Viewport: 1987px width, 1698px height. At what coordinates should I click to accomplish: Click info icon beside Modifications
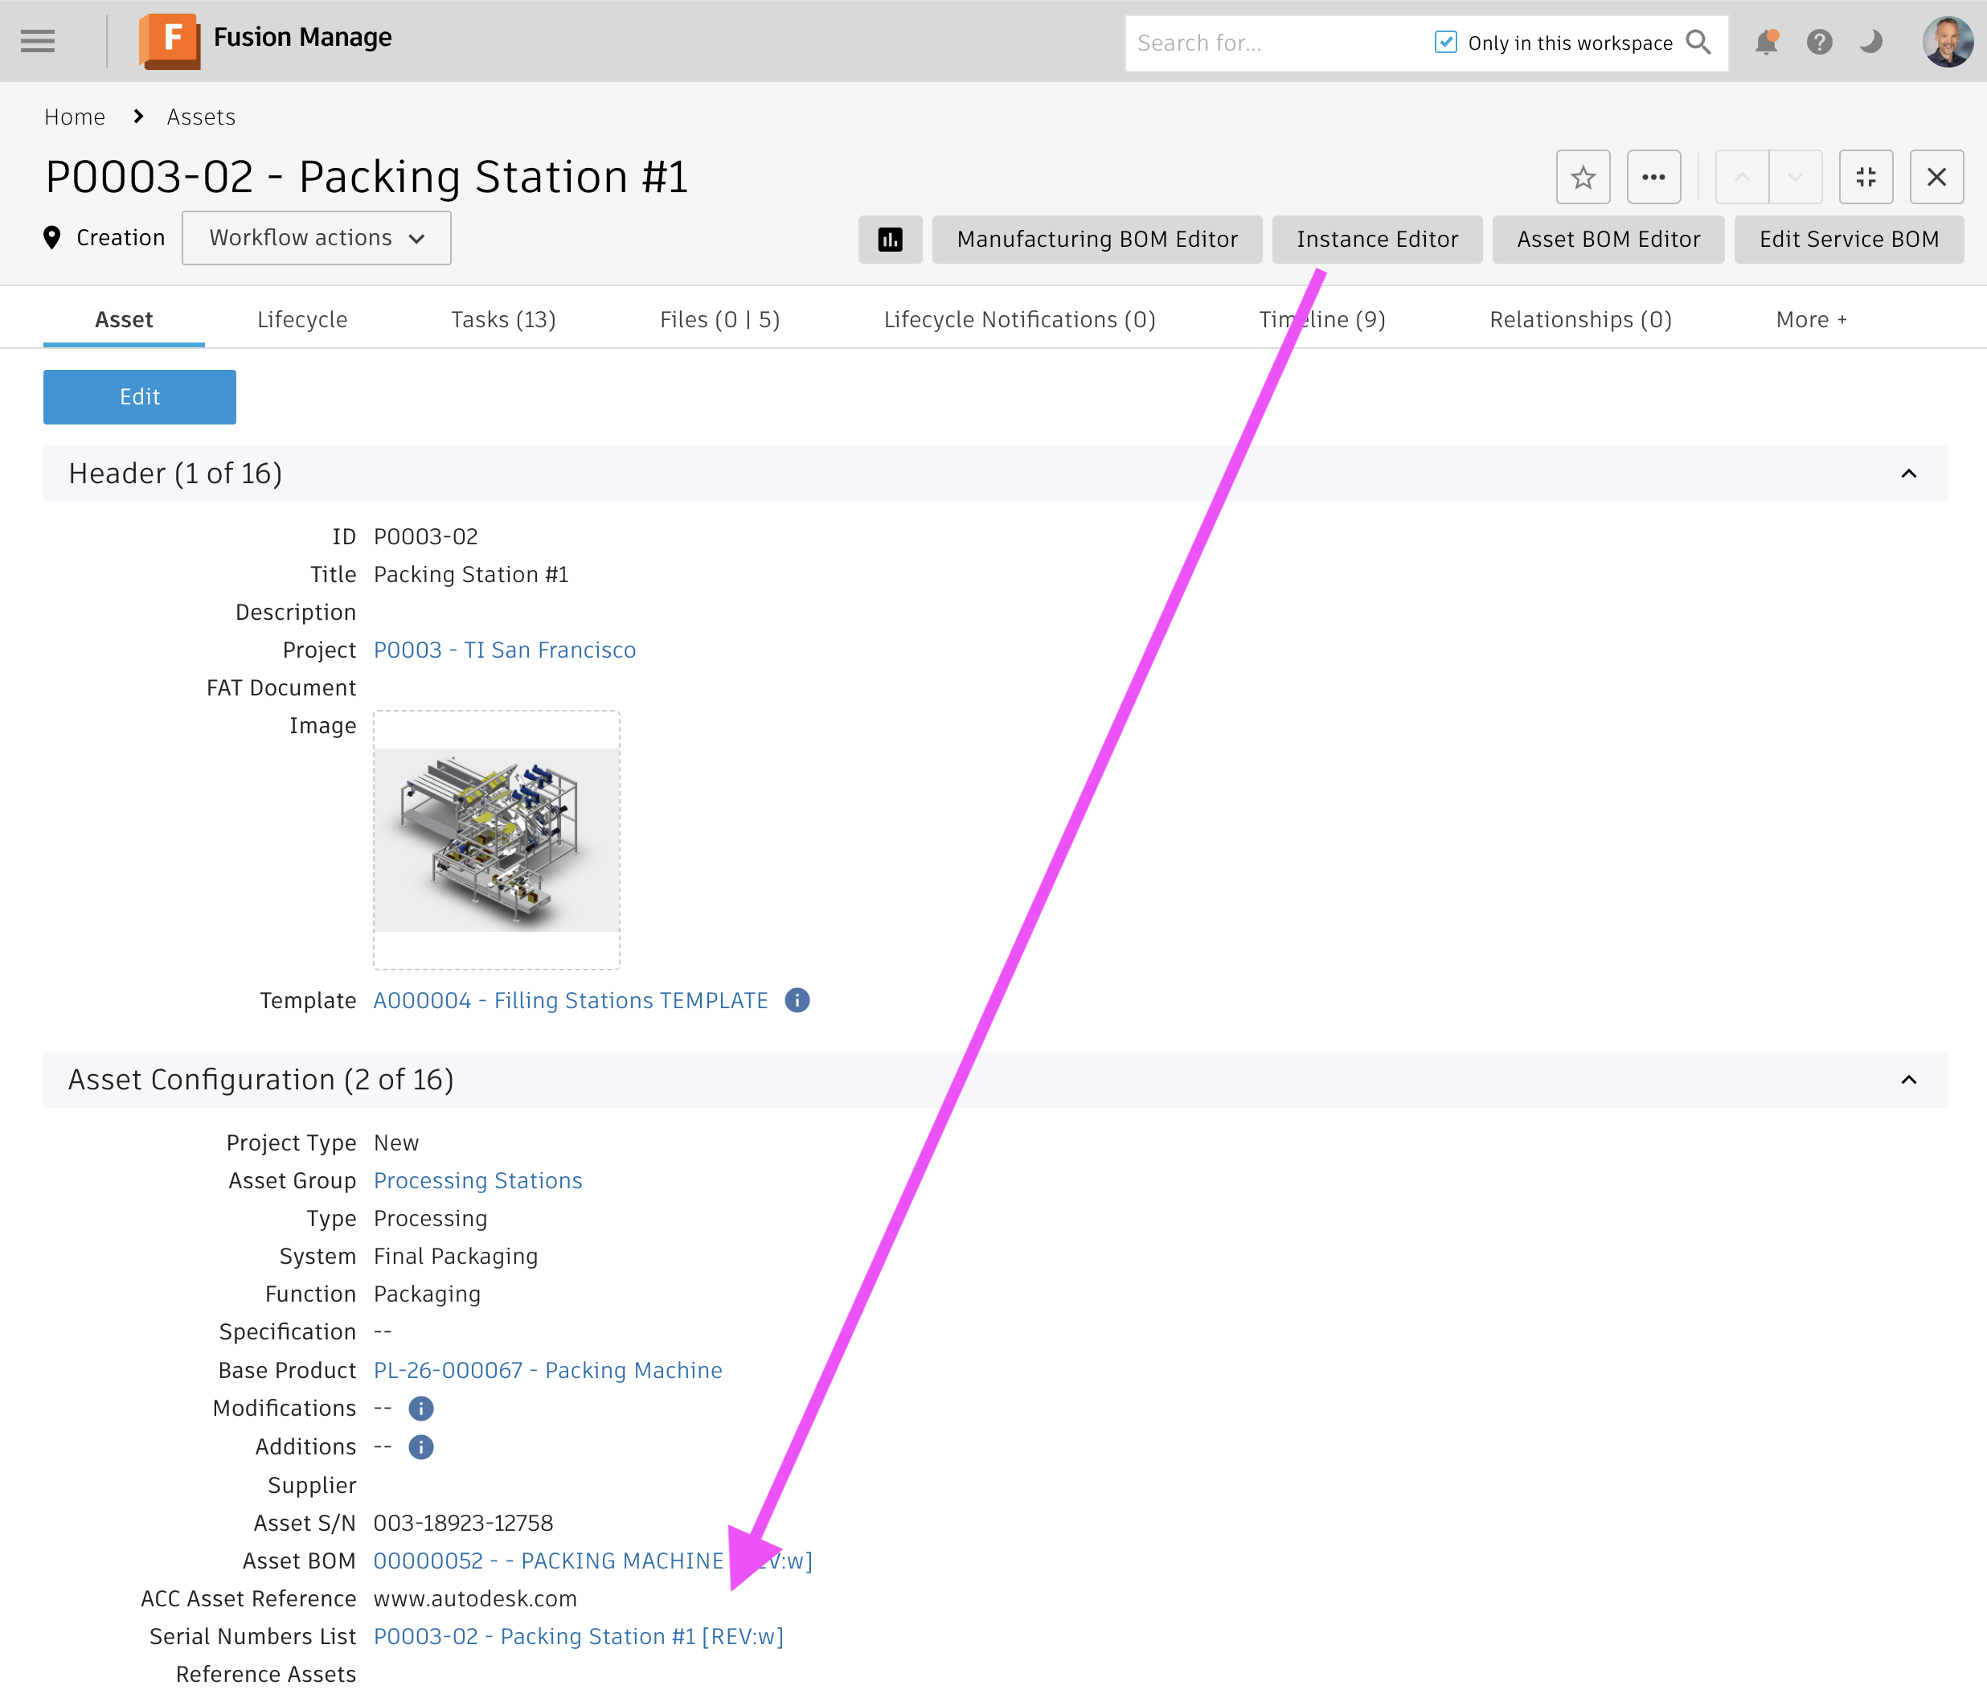[421, 1409]
